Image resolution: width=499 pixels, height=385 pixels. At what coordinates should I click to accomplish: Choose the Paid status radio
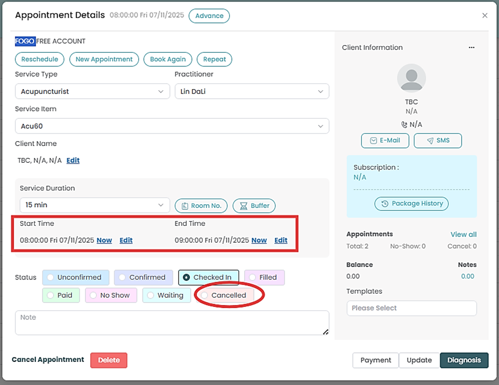tap(61, 295)
